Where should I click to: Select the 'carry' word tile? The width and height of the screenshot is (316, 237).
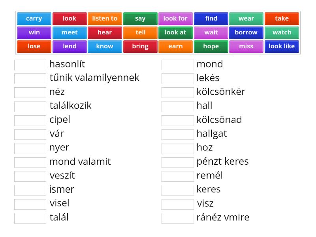(34, 18)
